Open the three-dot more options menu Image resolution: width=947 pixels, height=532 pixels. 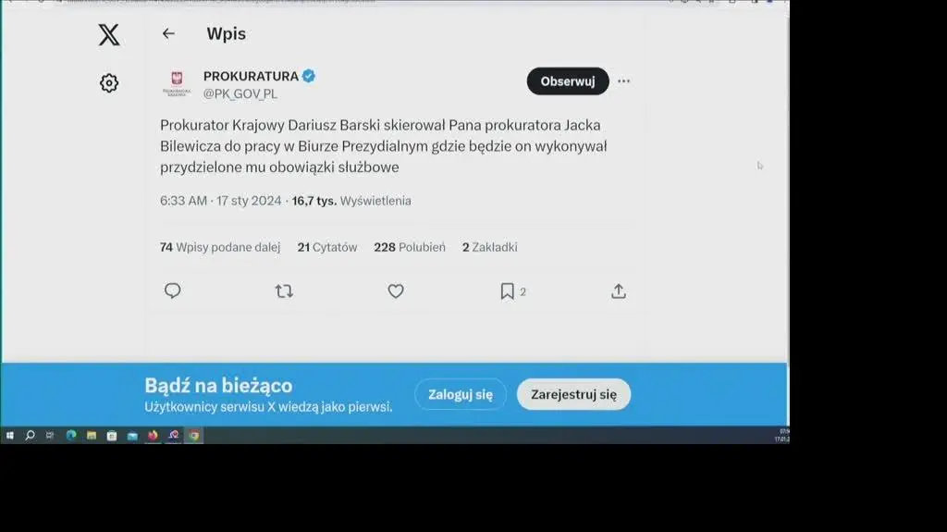[623, 81]
